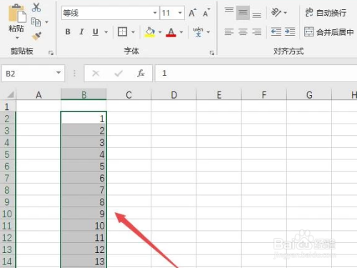Select column G header
The image size is (357, 268).
pyautogui.click(x=309, y=94)
